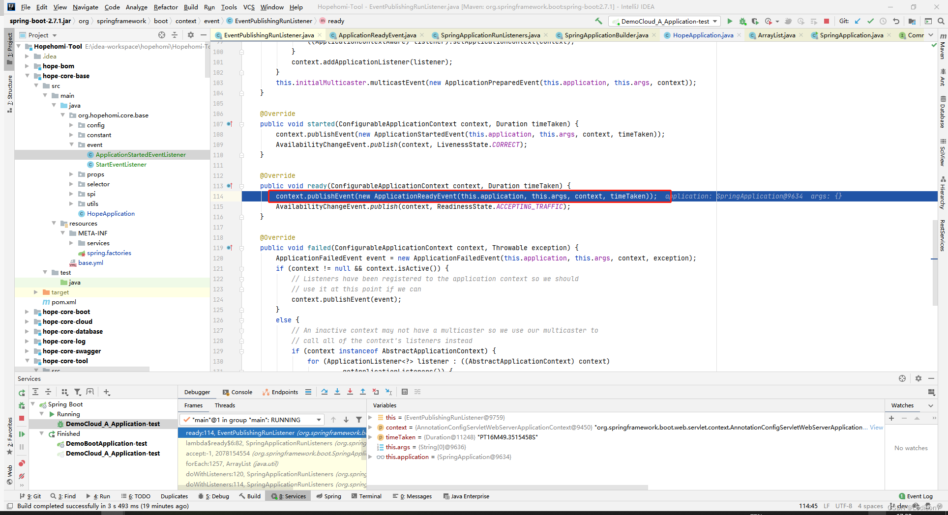Click the Locate/Scroll from Source target icon in Project panel
948x515 pixels.
[162, 35]
